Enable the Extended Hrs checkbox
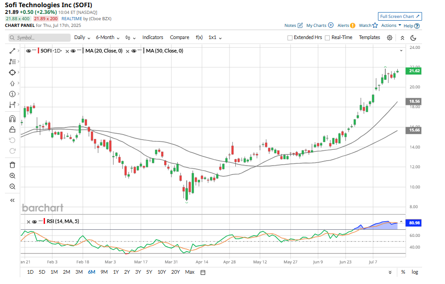This screenshot has height=284, width=445. tap(290, 38)
